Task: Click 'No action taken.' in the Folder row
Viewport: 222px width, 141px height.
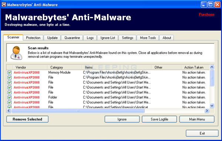Action: [x=194, y=97]
